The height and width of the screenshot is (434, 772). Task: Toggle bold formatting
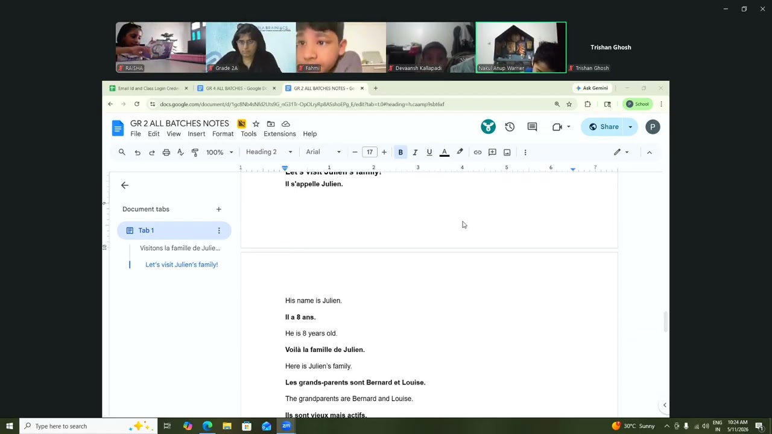coord(400,153)
